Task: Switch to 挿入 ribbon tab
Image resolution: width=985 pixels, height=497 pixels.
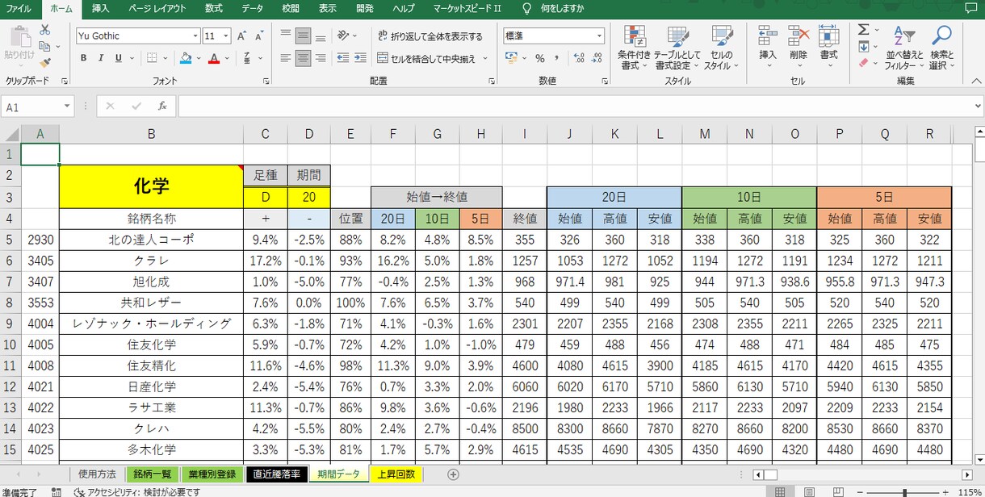Action: (x=100, y=9)
